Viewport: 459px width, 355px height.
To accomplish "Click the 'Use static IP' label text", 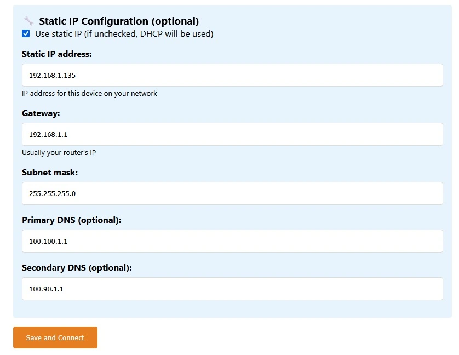I will (x=59, y=34).
